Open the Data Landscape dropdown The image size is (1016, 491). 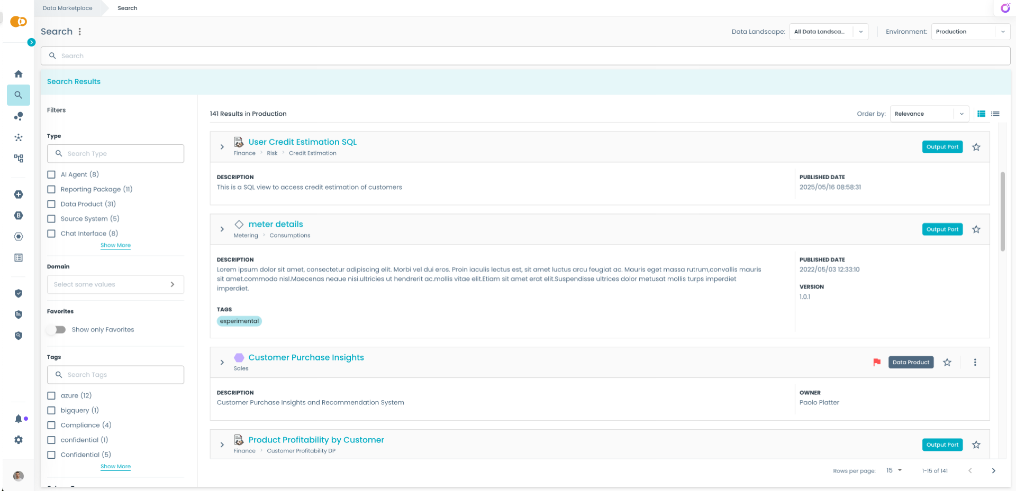pos(828,32)
